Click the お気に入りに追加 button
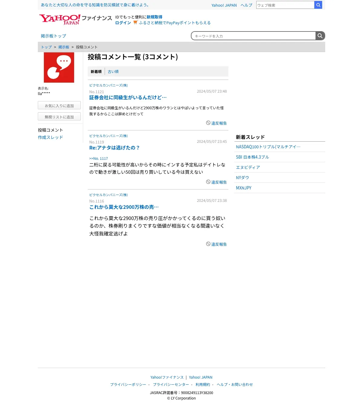363x408 pixels. 59,105
